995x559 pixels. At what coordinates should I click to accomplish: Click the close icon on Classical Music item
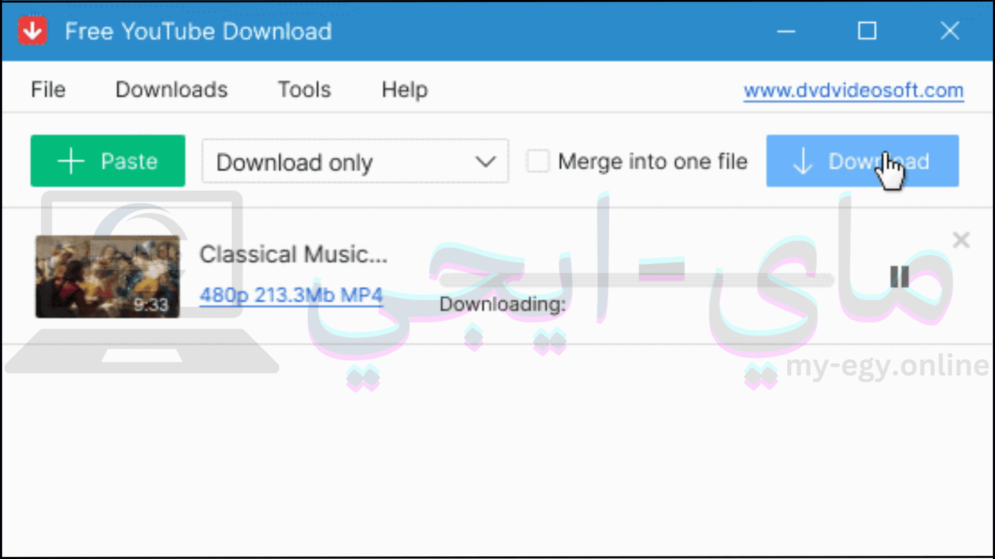pos(961,239)
